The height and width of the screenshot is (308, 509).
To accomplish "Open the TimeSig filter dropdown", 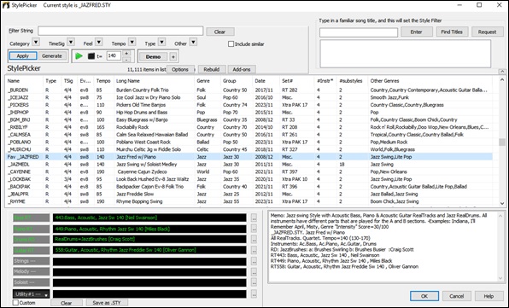I will [71, 42].
